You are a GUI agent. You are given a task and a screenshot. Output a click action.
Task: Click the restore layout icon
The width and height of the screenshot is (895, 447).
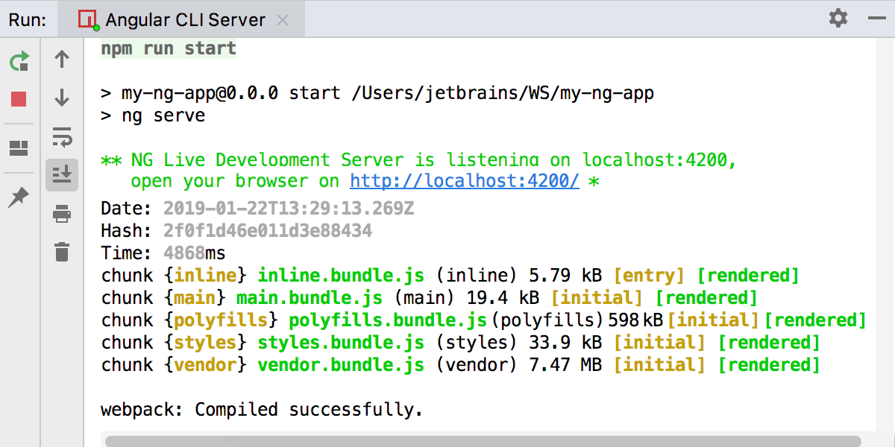tap(19, 148)
